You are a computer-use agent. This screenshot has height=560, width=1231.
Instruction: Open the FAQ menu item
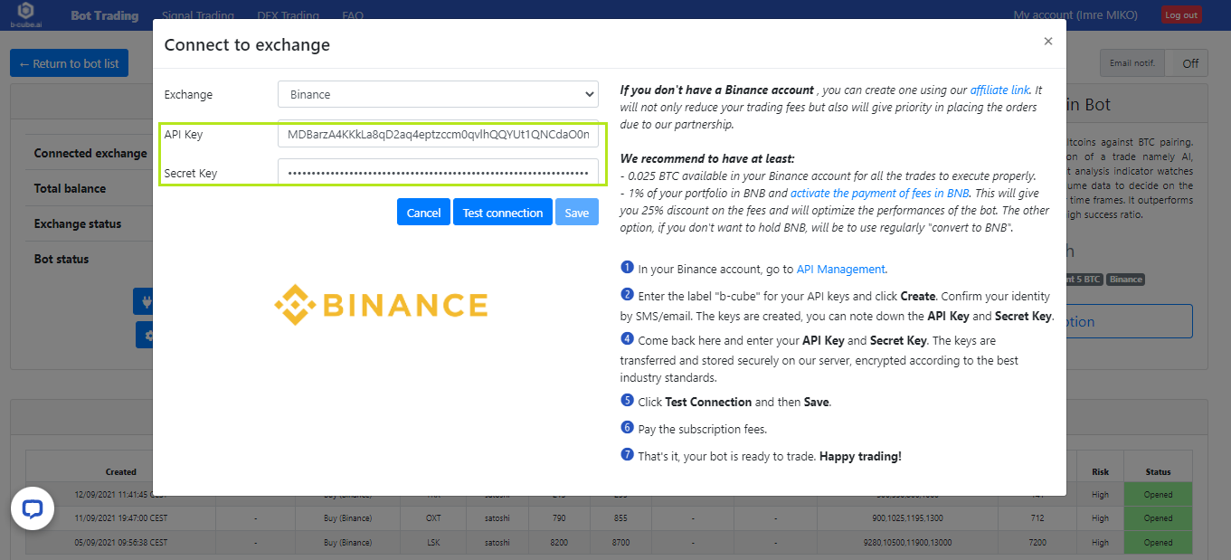(353, 15)
